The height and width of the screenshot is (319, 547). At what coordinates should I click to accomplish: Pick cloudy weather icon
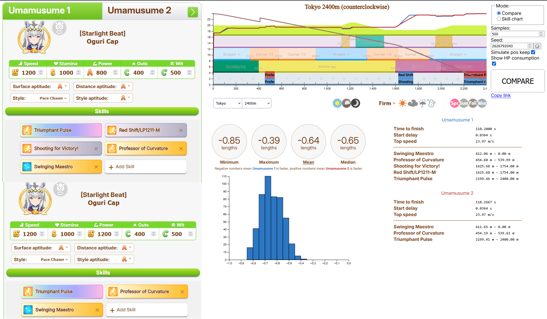413,103
